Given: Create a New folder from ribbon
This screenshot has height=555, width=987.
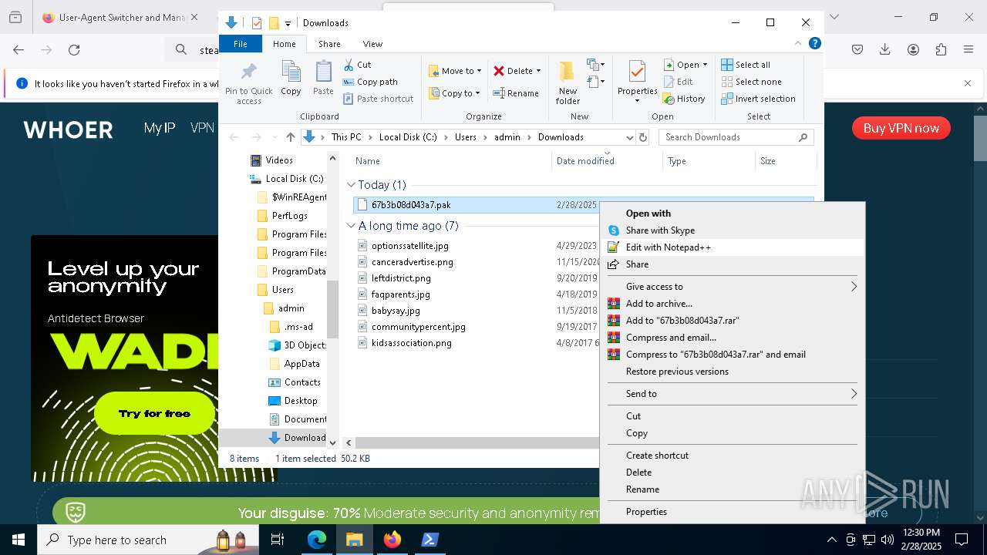Looking at the screenshot, I should pos(568,83).
